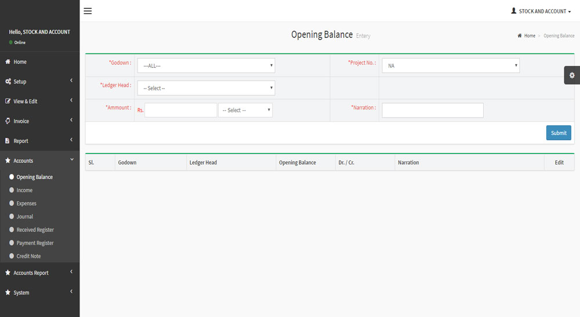Image resolution: width=580 pixels, height=317 pixels.
Task: Open the amount Dr/Cr Select dropdown
Action: point(245,110)
